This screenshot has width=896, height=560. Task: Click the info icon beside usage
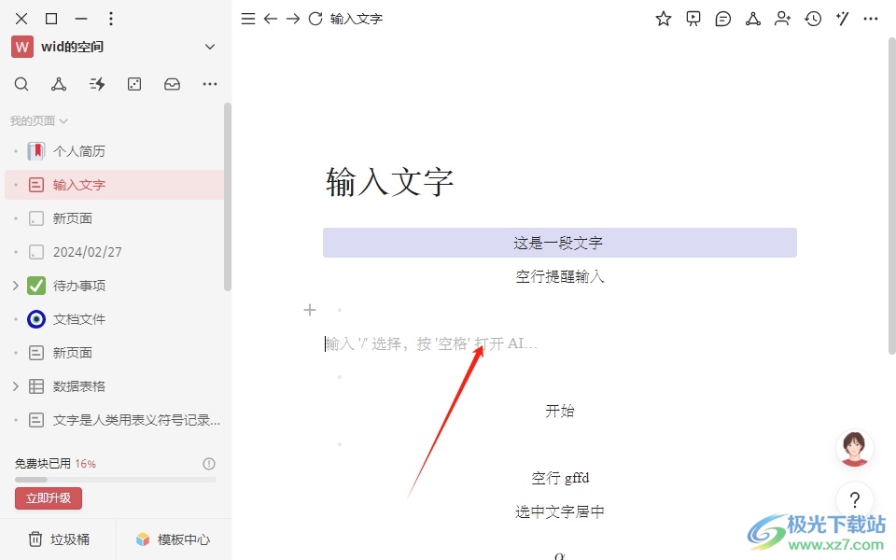[208, 464]
